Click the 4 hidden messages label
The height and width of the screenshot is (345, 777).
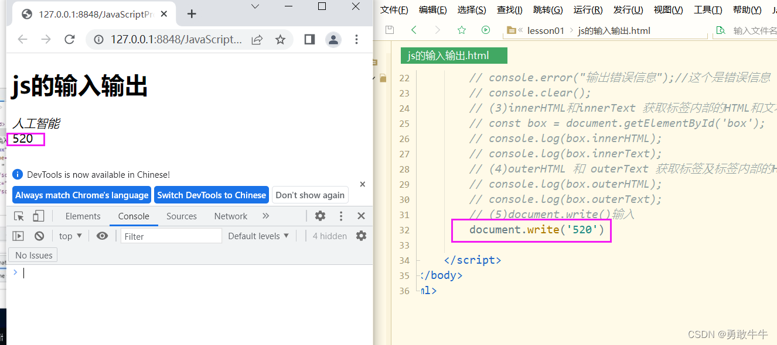pyautogui.click(x=329, y=236)
